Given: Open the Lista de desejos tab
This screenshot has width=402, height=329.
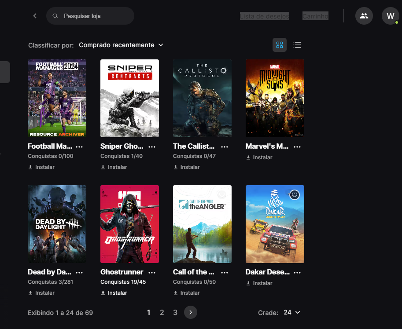Looking at the screenshot, I should [x=264, y=16].
